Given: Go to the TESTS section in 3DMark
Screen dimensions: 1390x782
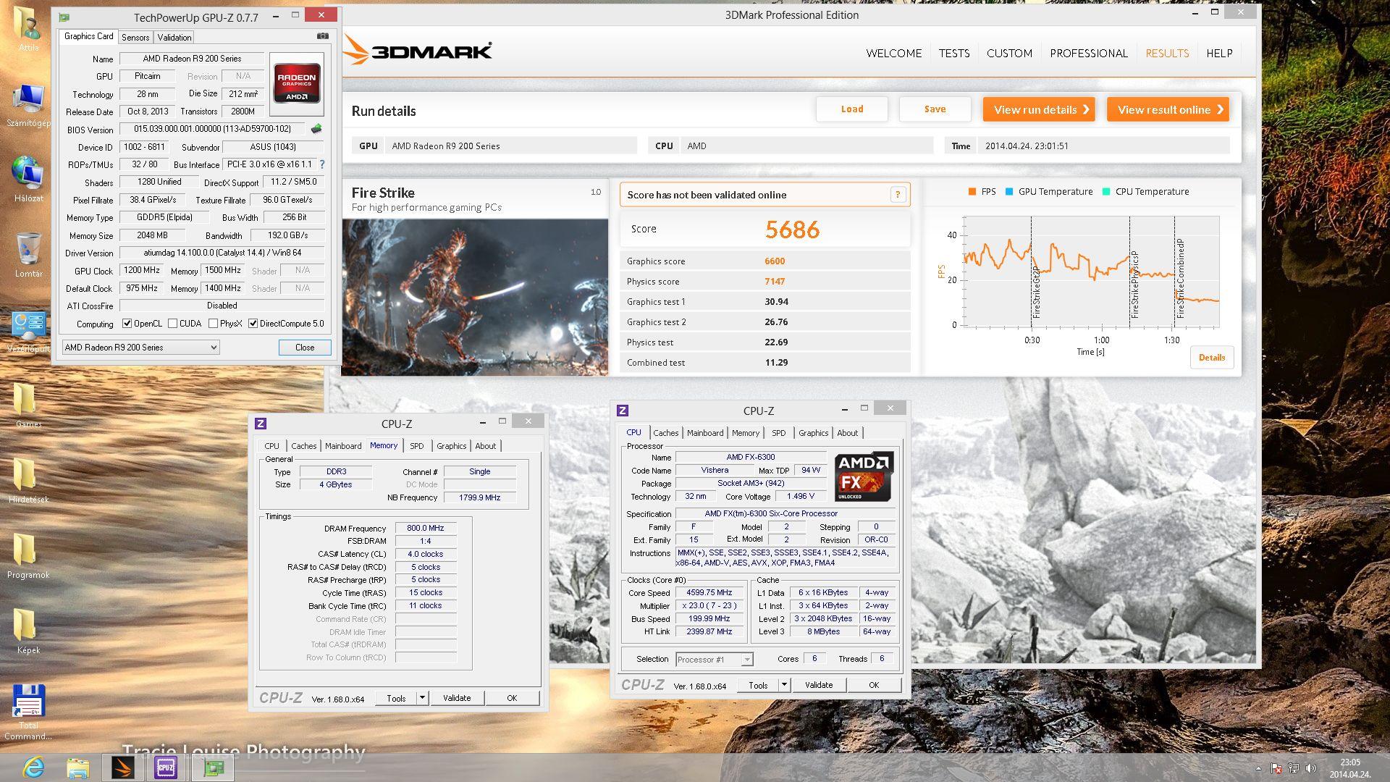Looking at the screenshot, I should coord(954,53).
